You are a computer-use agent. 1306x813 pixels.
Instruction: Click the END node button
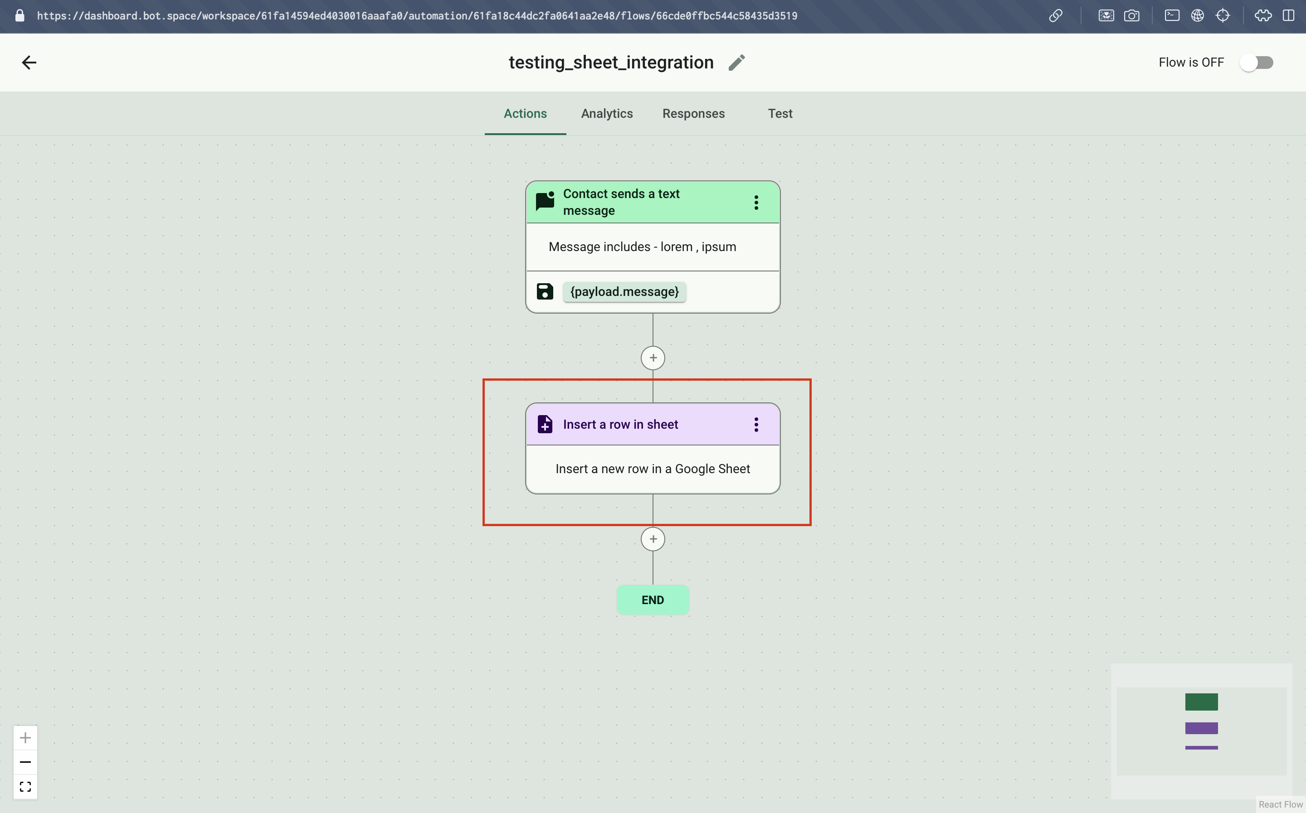tap(653, 600)
